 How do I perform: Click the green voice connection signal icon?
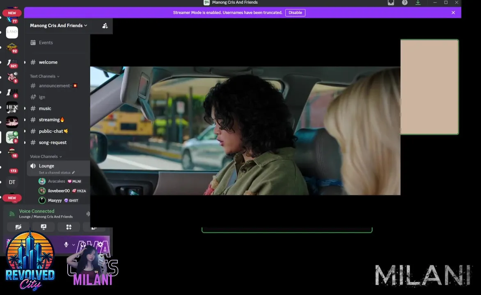pyautogui.click(x=11, y=214)
